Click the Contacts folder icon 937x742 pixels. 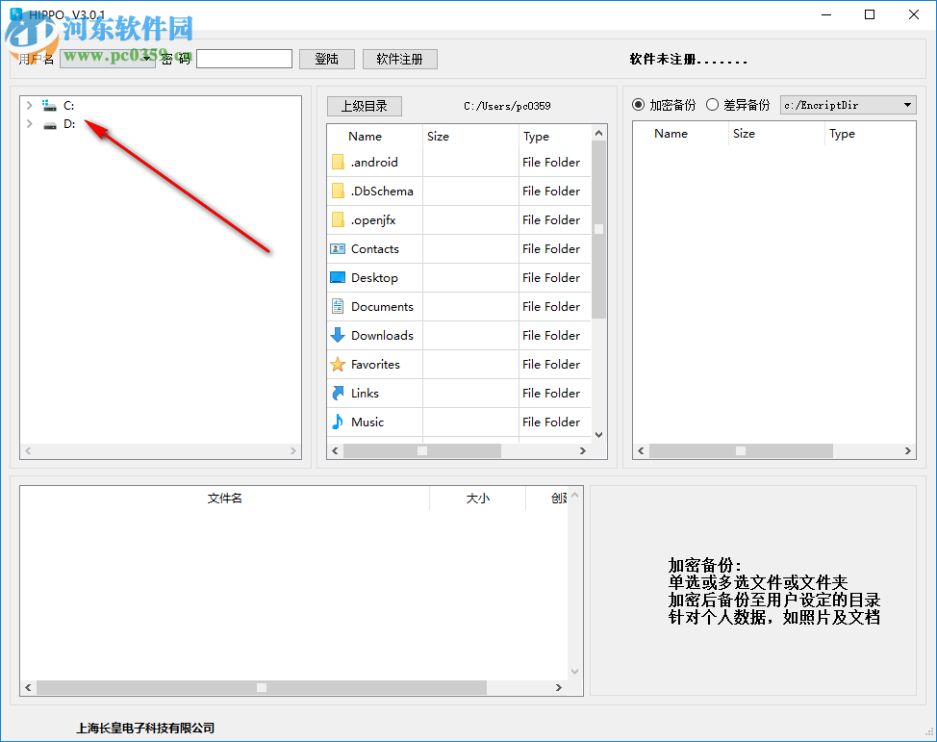[x=340, y=248]
